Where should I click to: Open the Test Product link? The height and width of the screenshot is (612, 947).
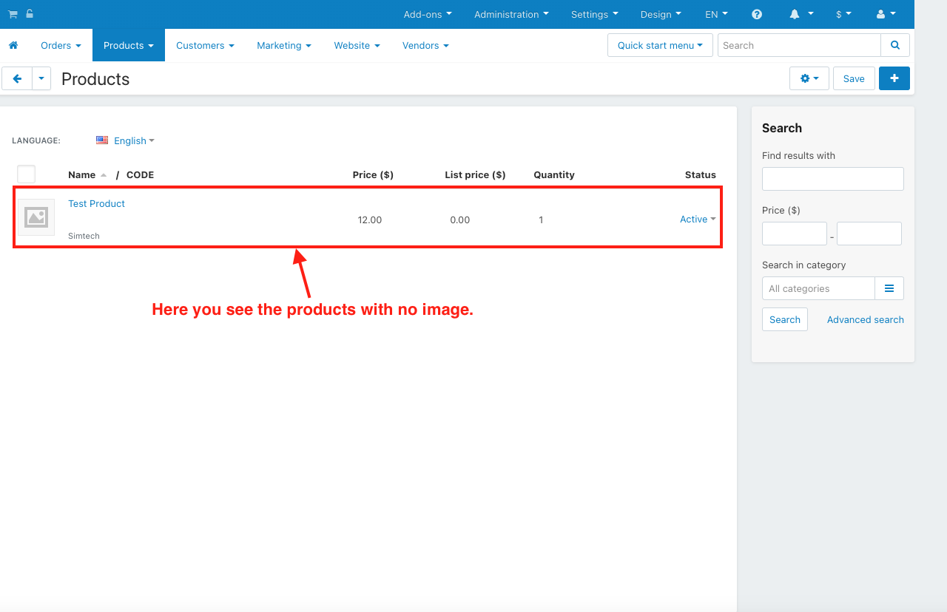96,203
